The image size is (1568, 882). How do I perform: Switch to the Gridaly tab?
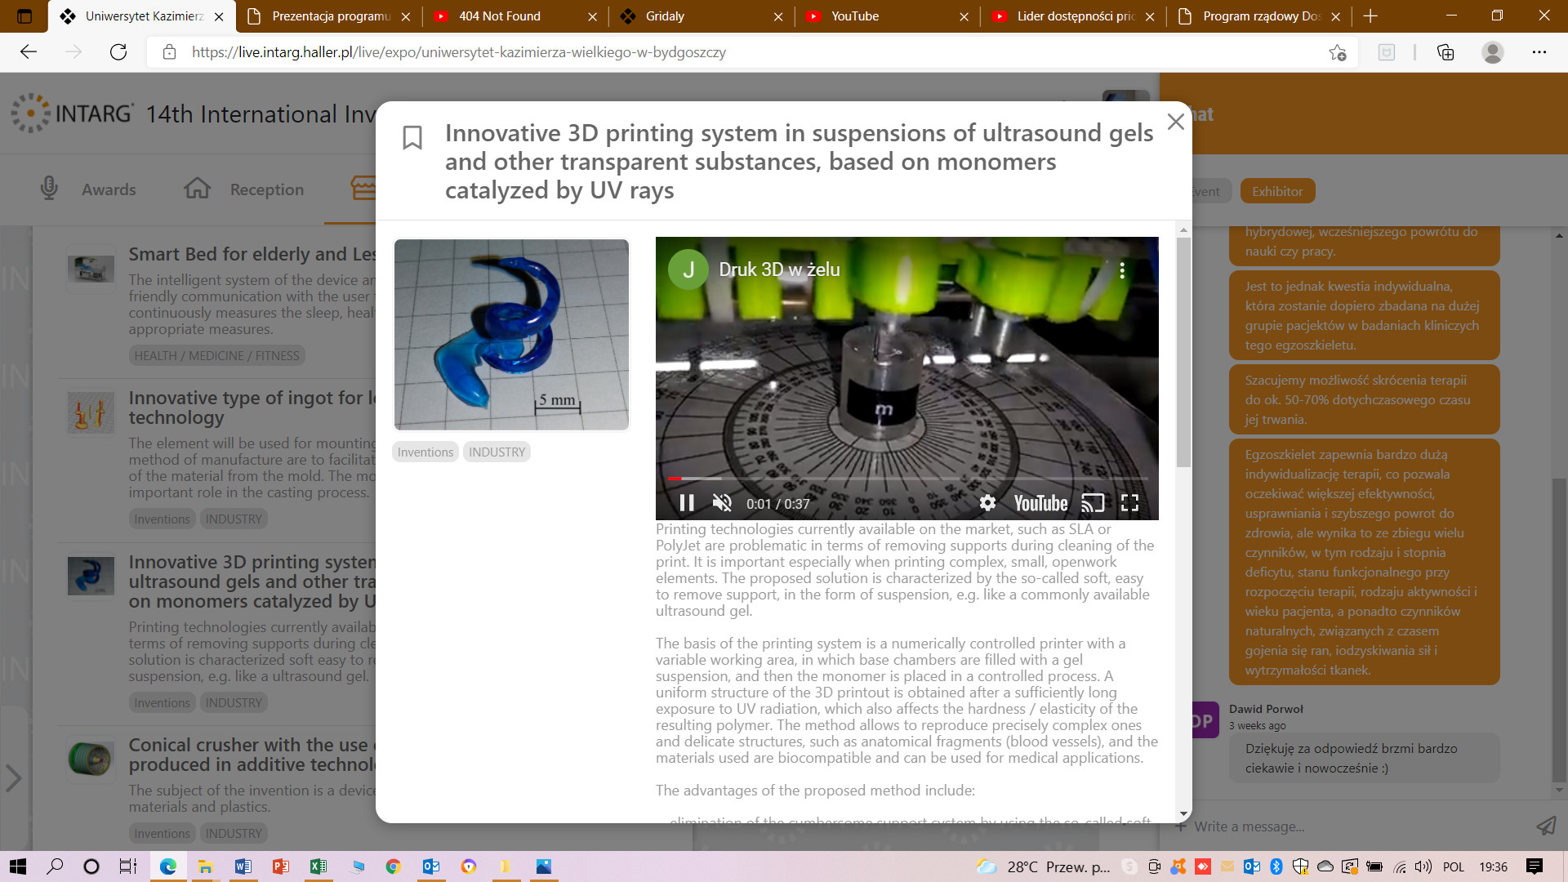702,16
